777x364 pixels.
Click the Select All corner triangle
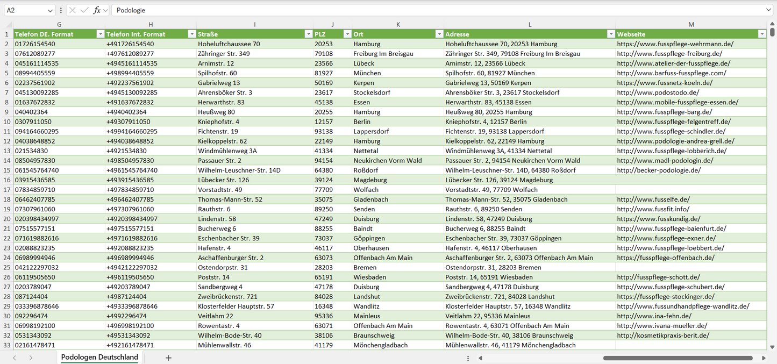(x=9, y=25)
